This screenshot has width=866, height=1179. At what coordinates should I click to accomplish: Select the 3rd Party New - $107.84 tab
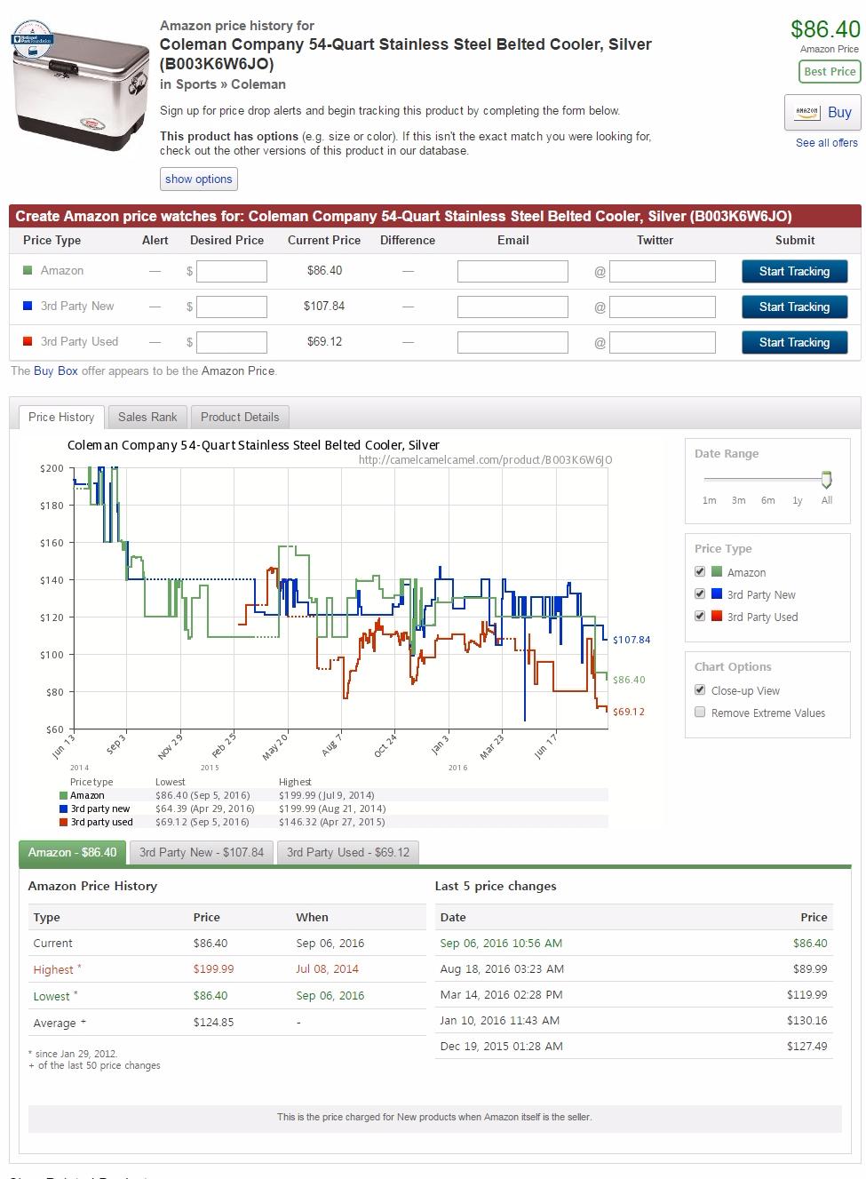[x=202, y=852]
